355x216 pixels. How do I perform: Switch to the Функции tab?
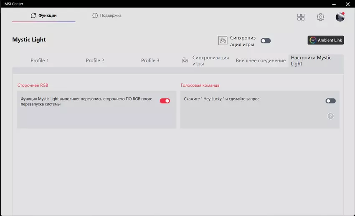44,15
